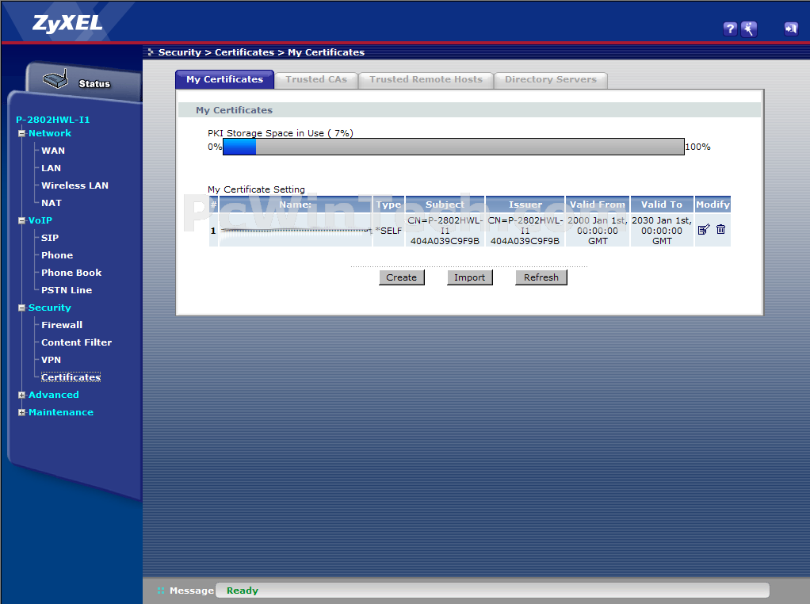Click the Security breadcrumb path text
810x604 pixels.
tap(179, 52)
